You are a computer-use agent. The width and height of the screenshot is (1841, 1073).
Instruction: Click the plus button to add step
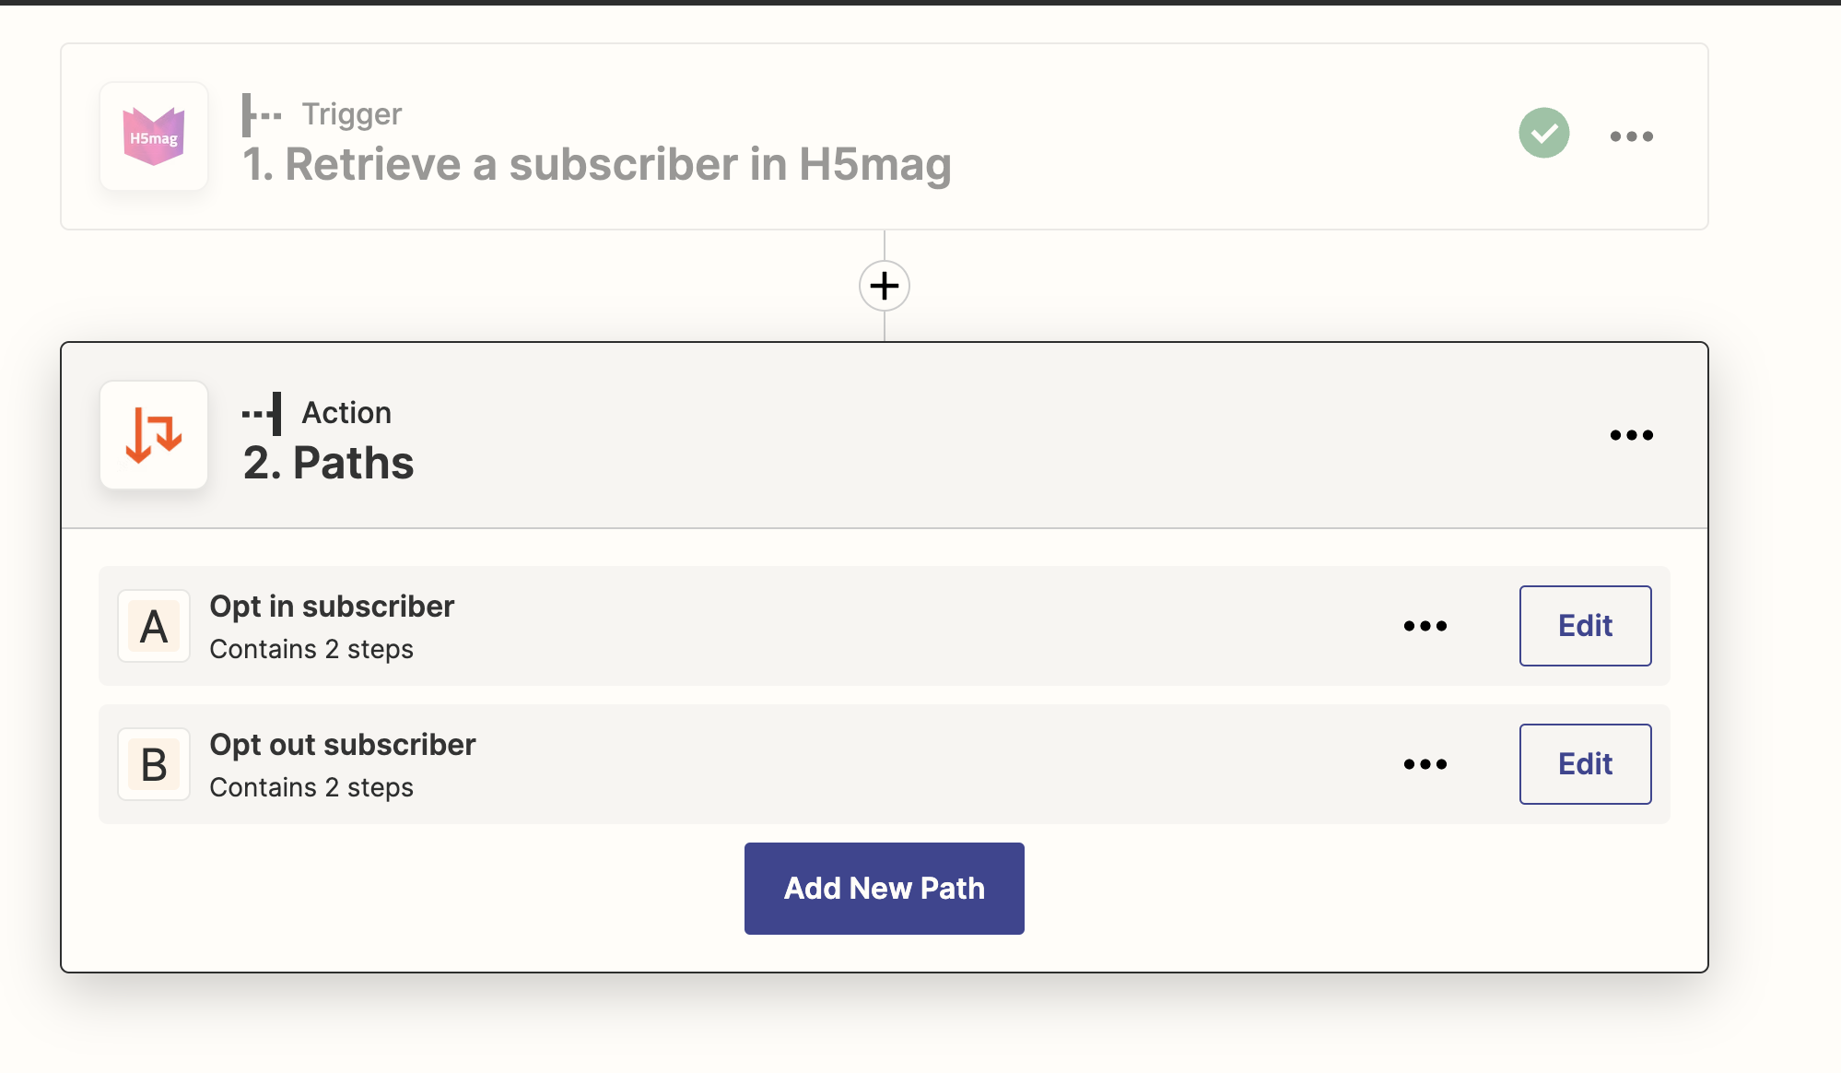(x=885, y=286)
